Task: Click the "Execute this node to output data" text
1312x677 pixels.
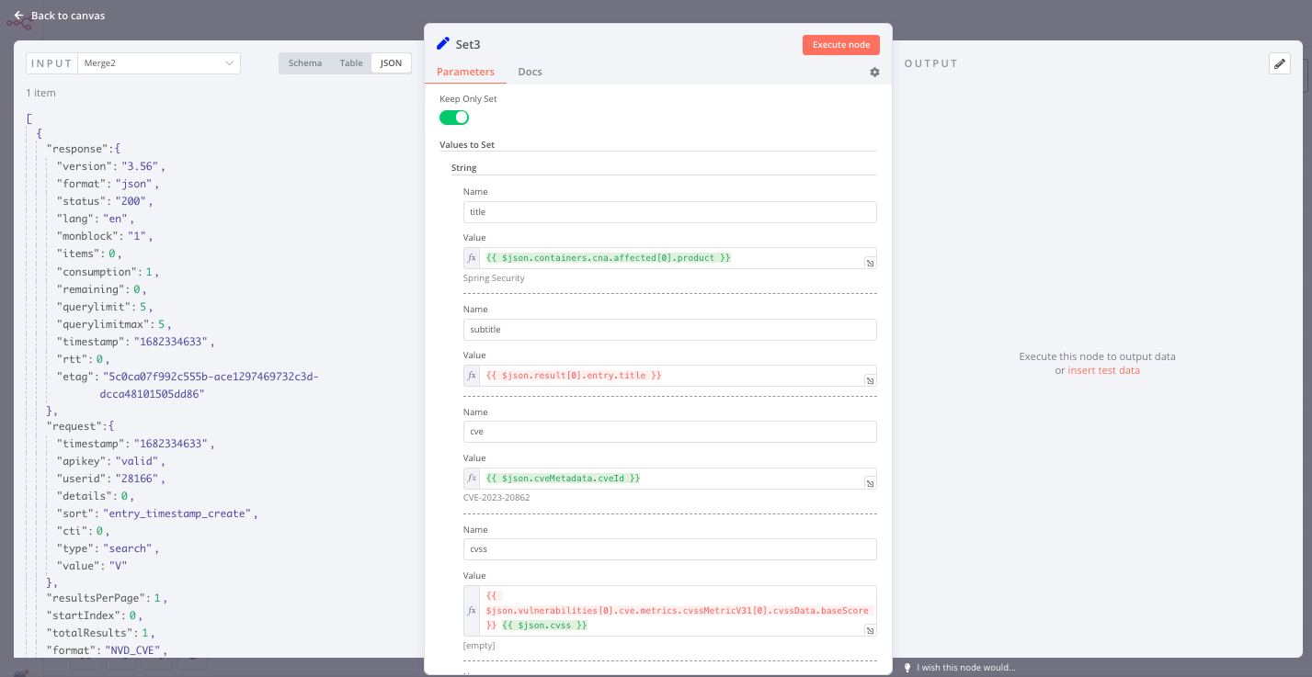Action: tap(1097, 356)
